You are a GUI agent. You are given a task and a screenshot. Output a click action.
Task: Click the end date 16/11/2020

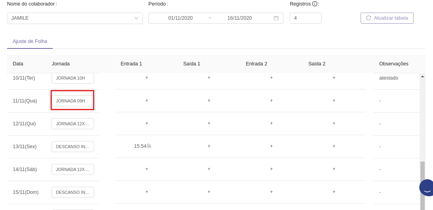click(239, 18)
